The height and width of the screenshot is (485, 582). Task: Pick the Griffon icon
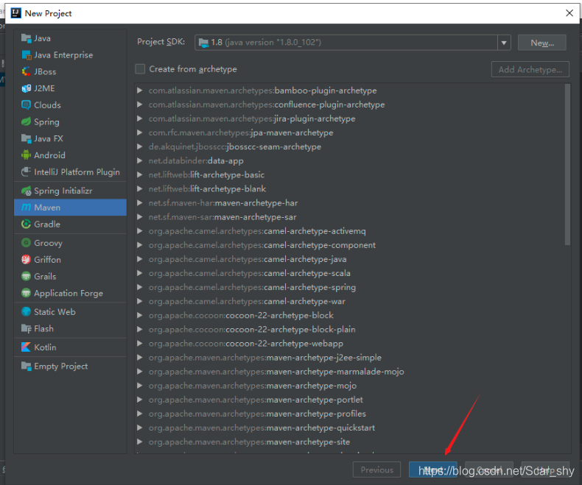pos(26,260)
